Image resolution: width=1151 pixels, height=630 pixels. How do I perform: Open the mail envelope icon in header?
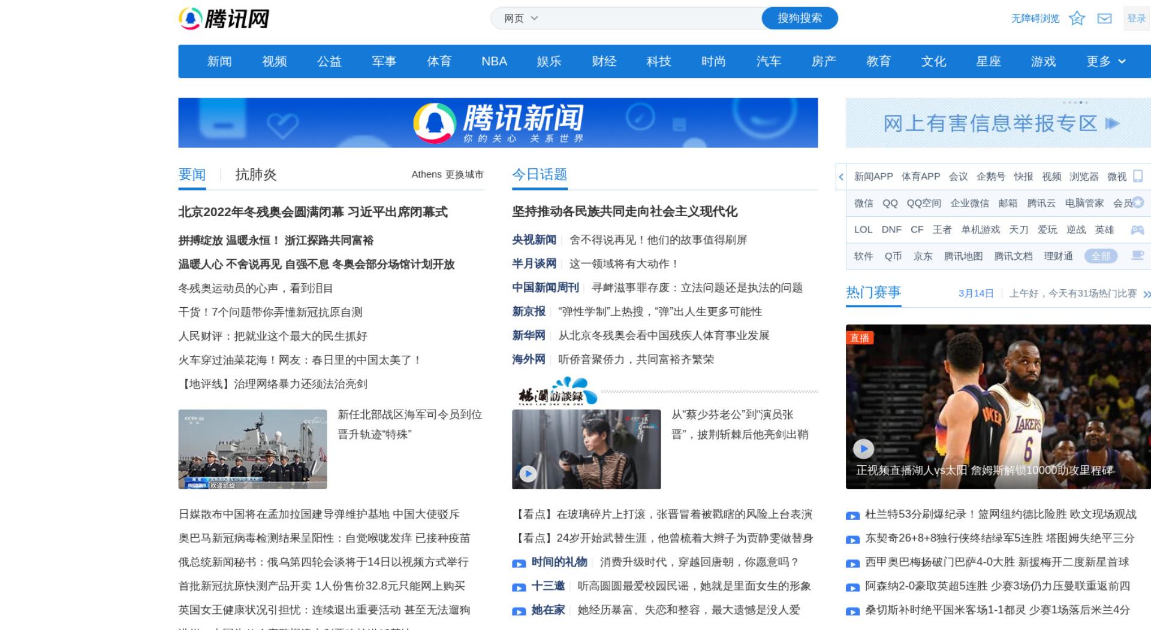1104,19
